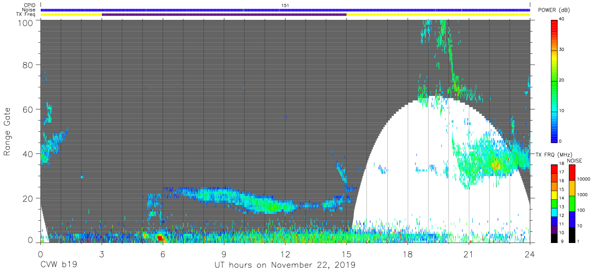This screenshot has width=596, height=275.
Task: Click the TX Freq row label
Action: coord(26,15)
